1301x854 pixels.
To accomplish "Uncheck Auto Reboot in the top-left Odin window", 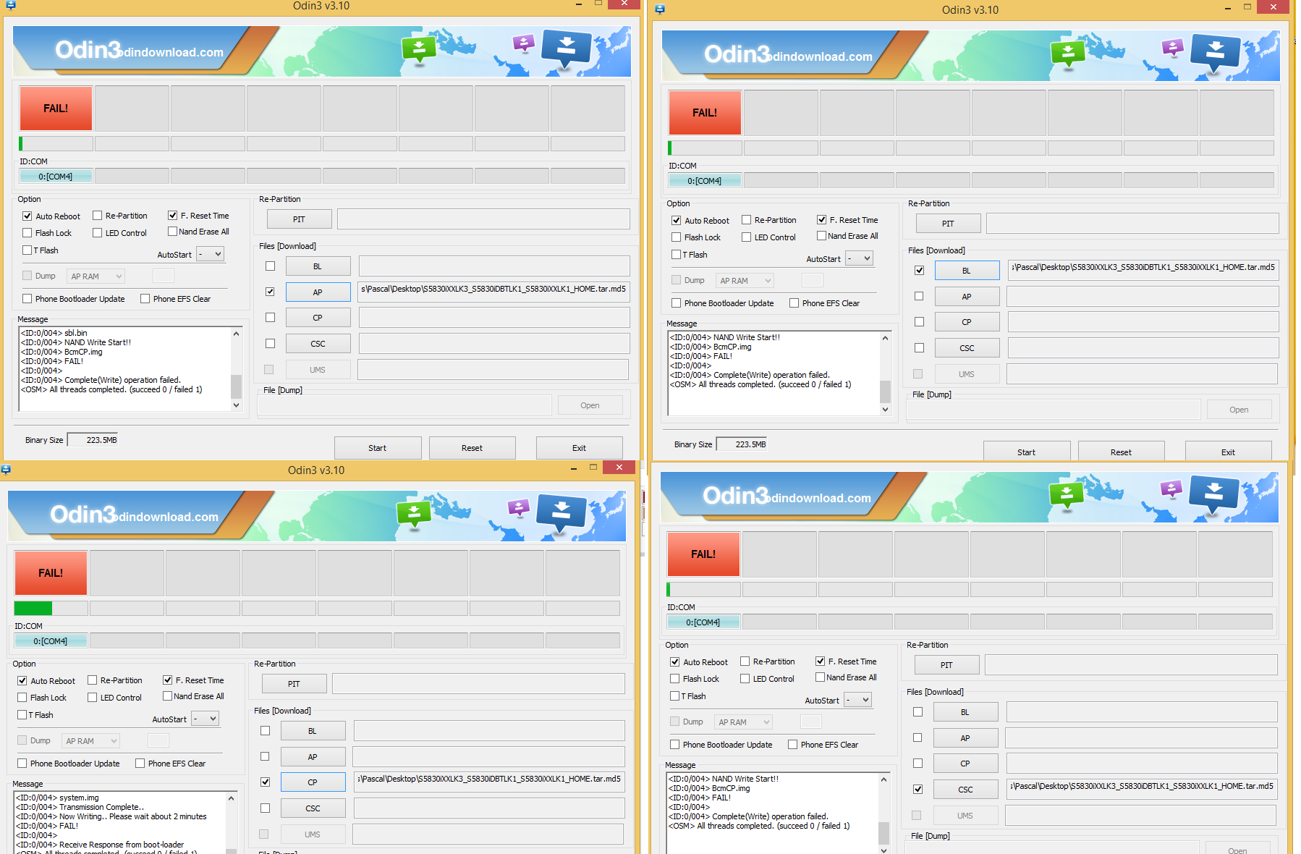I will pyautogui.click(x=27, y=216).
